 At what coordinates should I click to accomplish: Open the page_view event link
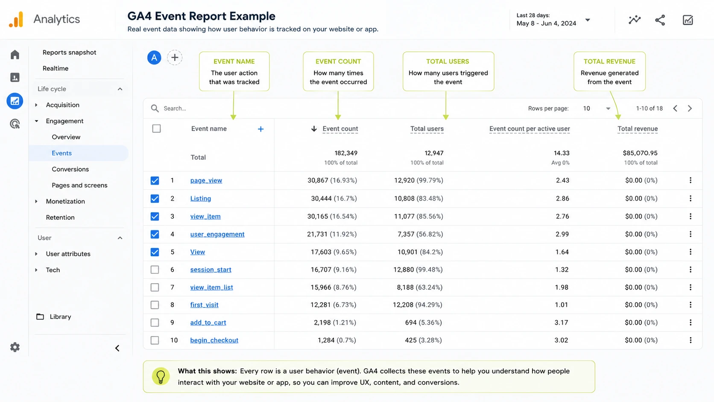(x=206, y=180)
